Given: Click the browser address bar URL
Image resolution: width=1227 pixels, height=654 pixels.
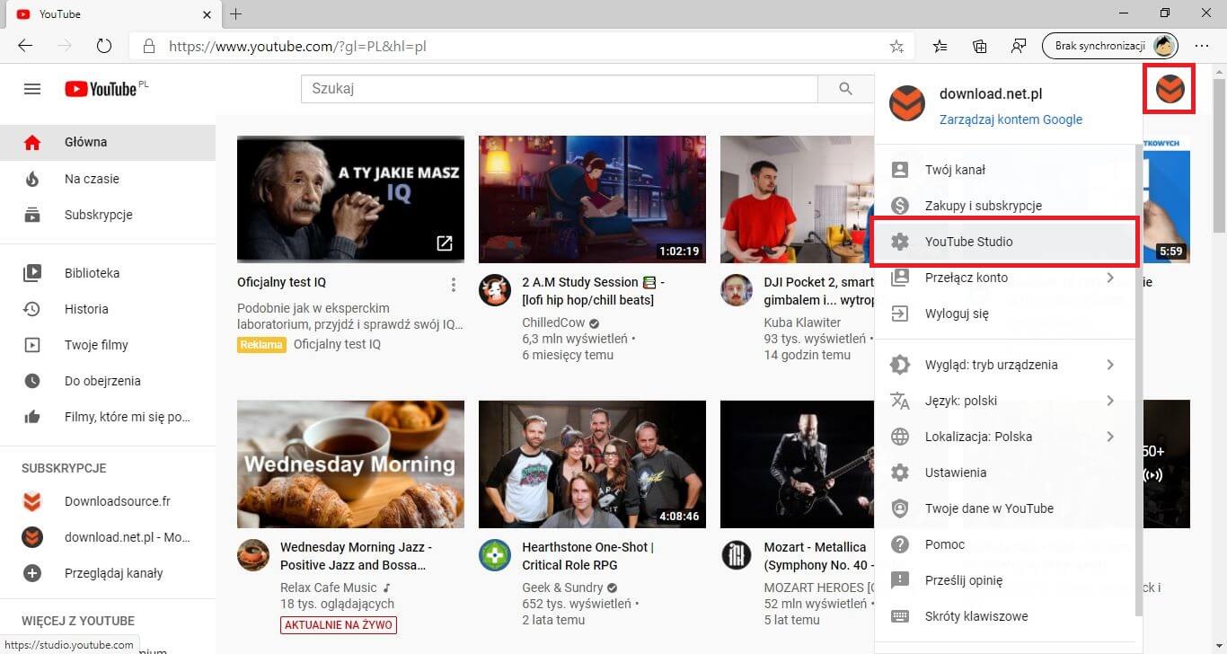Looking at the screenshot, I should pos(297,46).
